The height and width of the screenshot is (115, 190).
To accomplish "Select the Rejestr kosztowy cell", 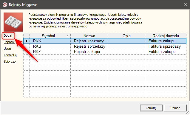I will tap(89, 41).
